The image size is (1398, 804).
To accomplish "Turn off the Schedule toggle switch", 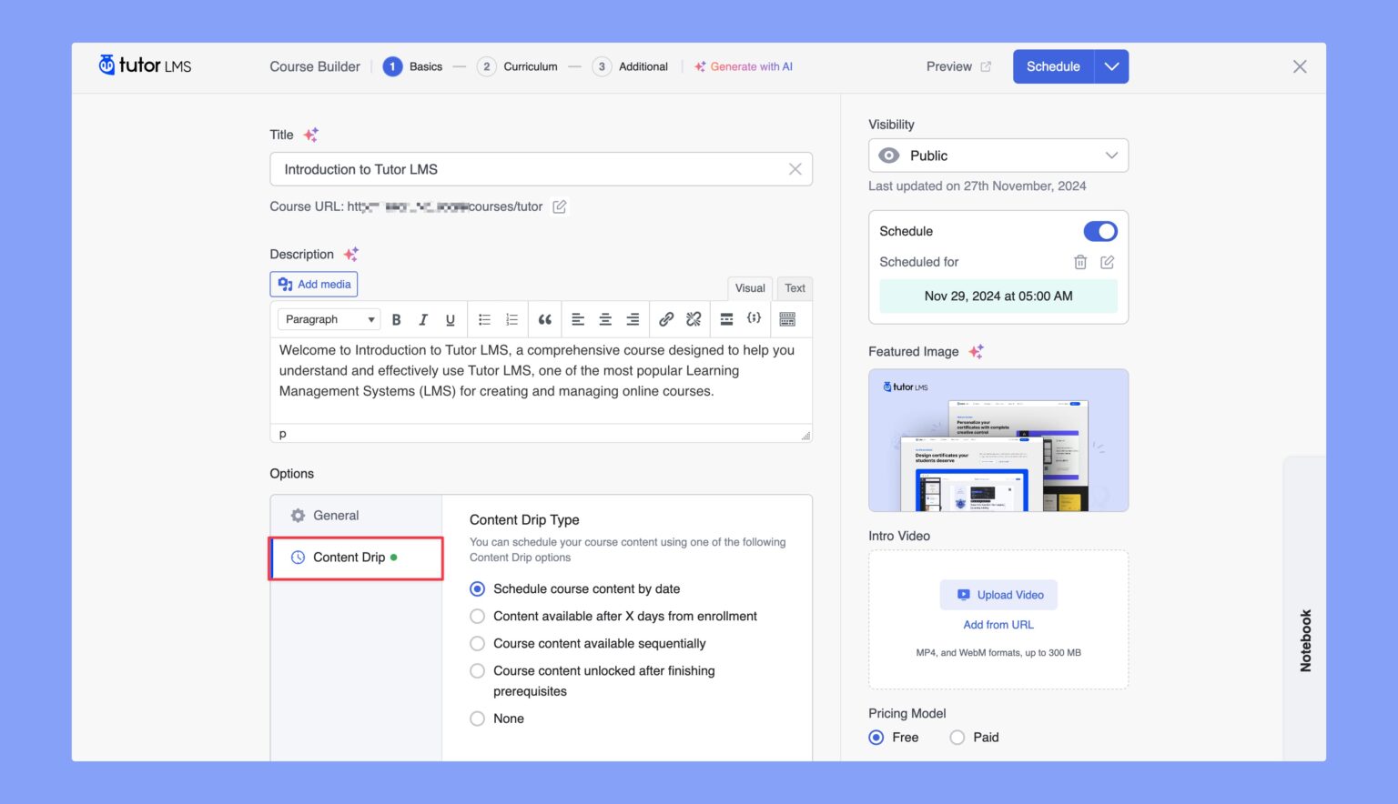I will click(x=1099, y=231).
